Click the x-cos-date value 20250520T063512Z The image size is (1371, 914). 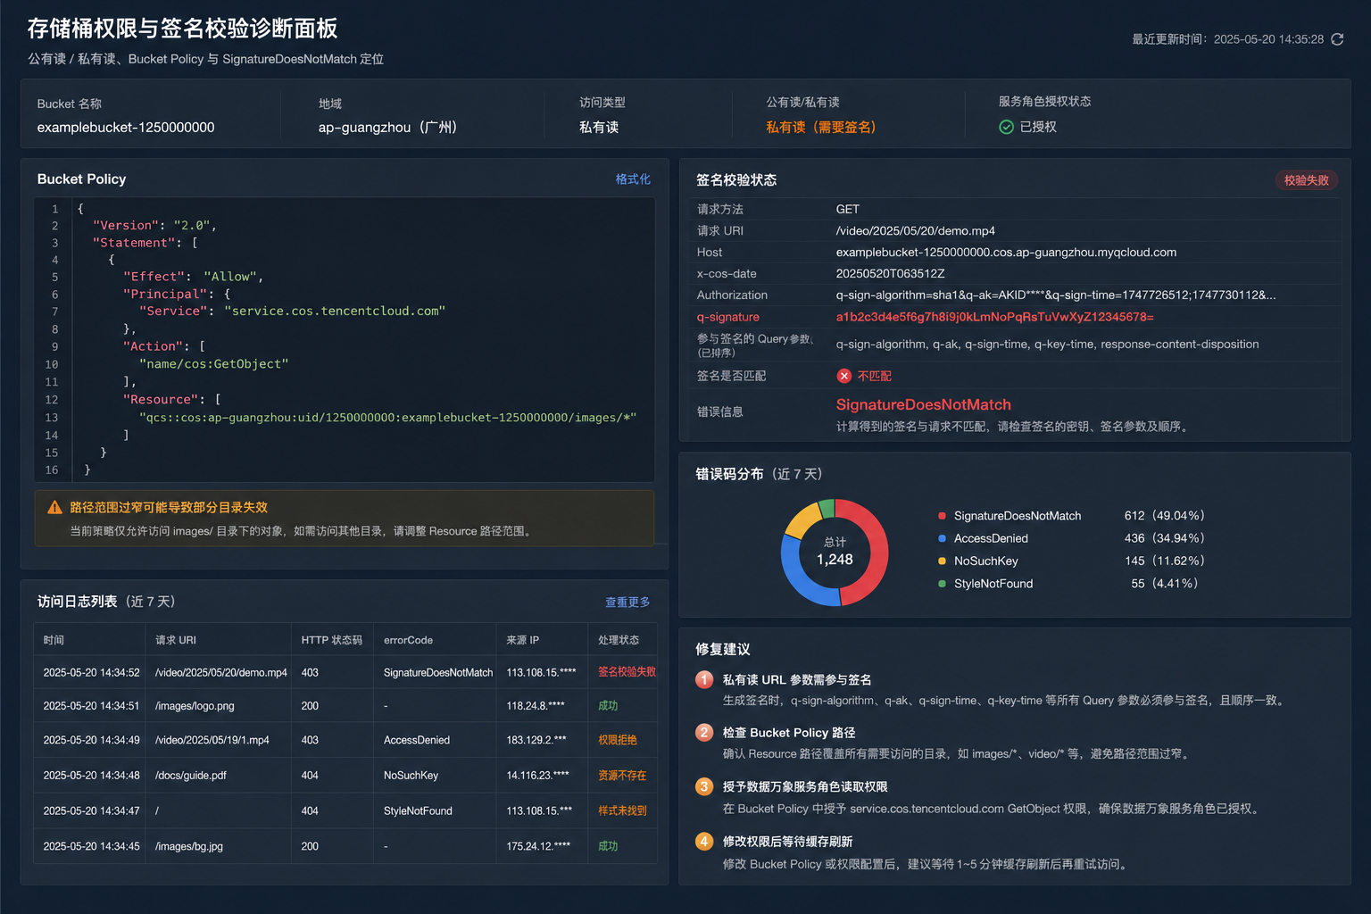tap(890, 274)
